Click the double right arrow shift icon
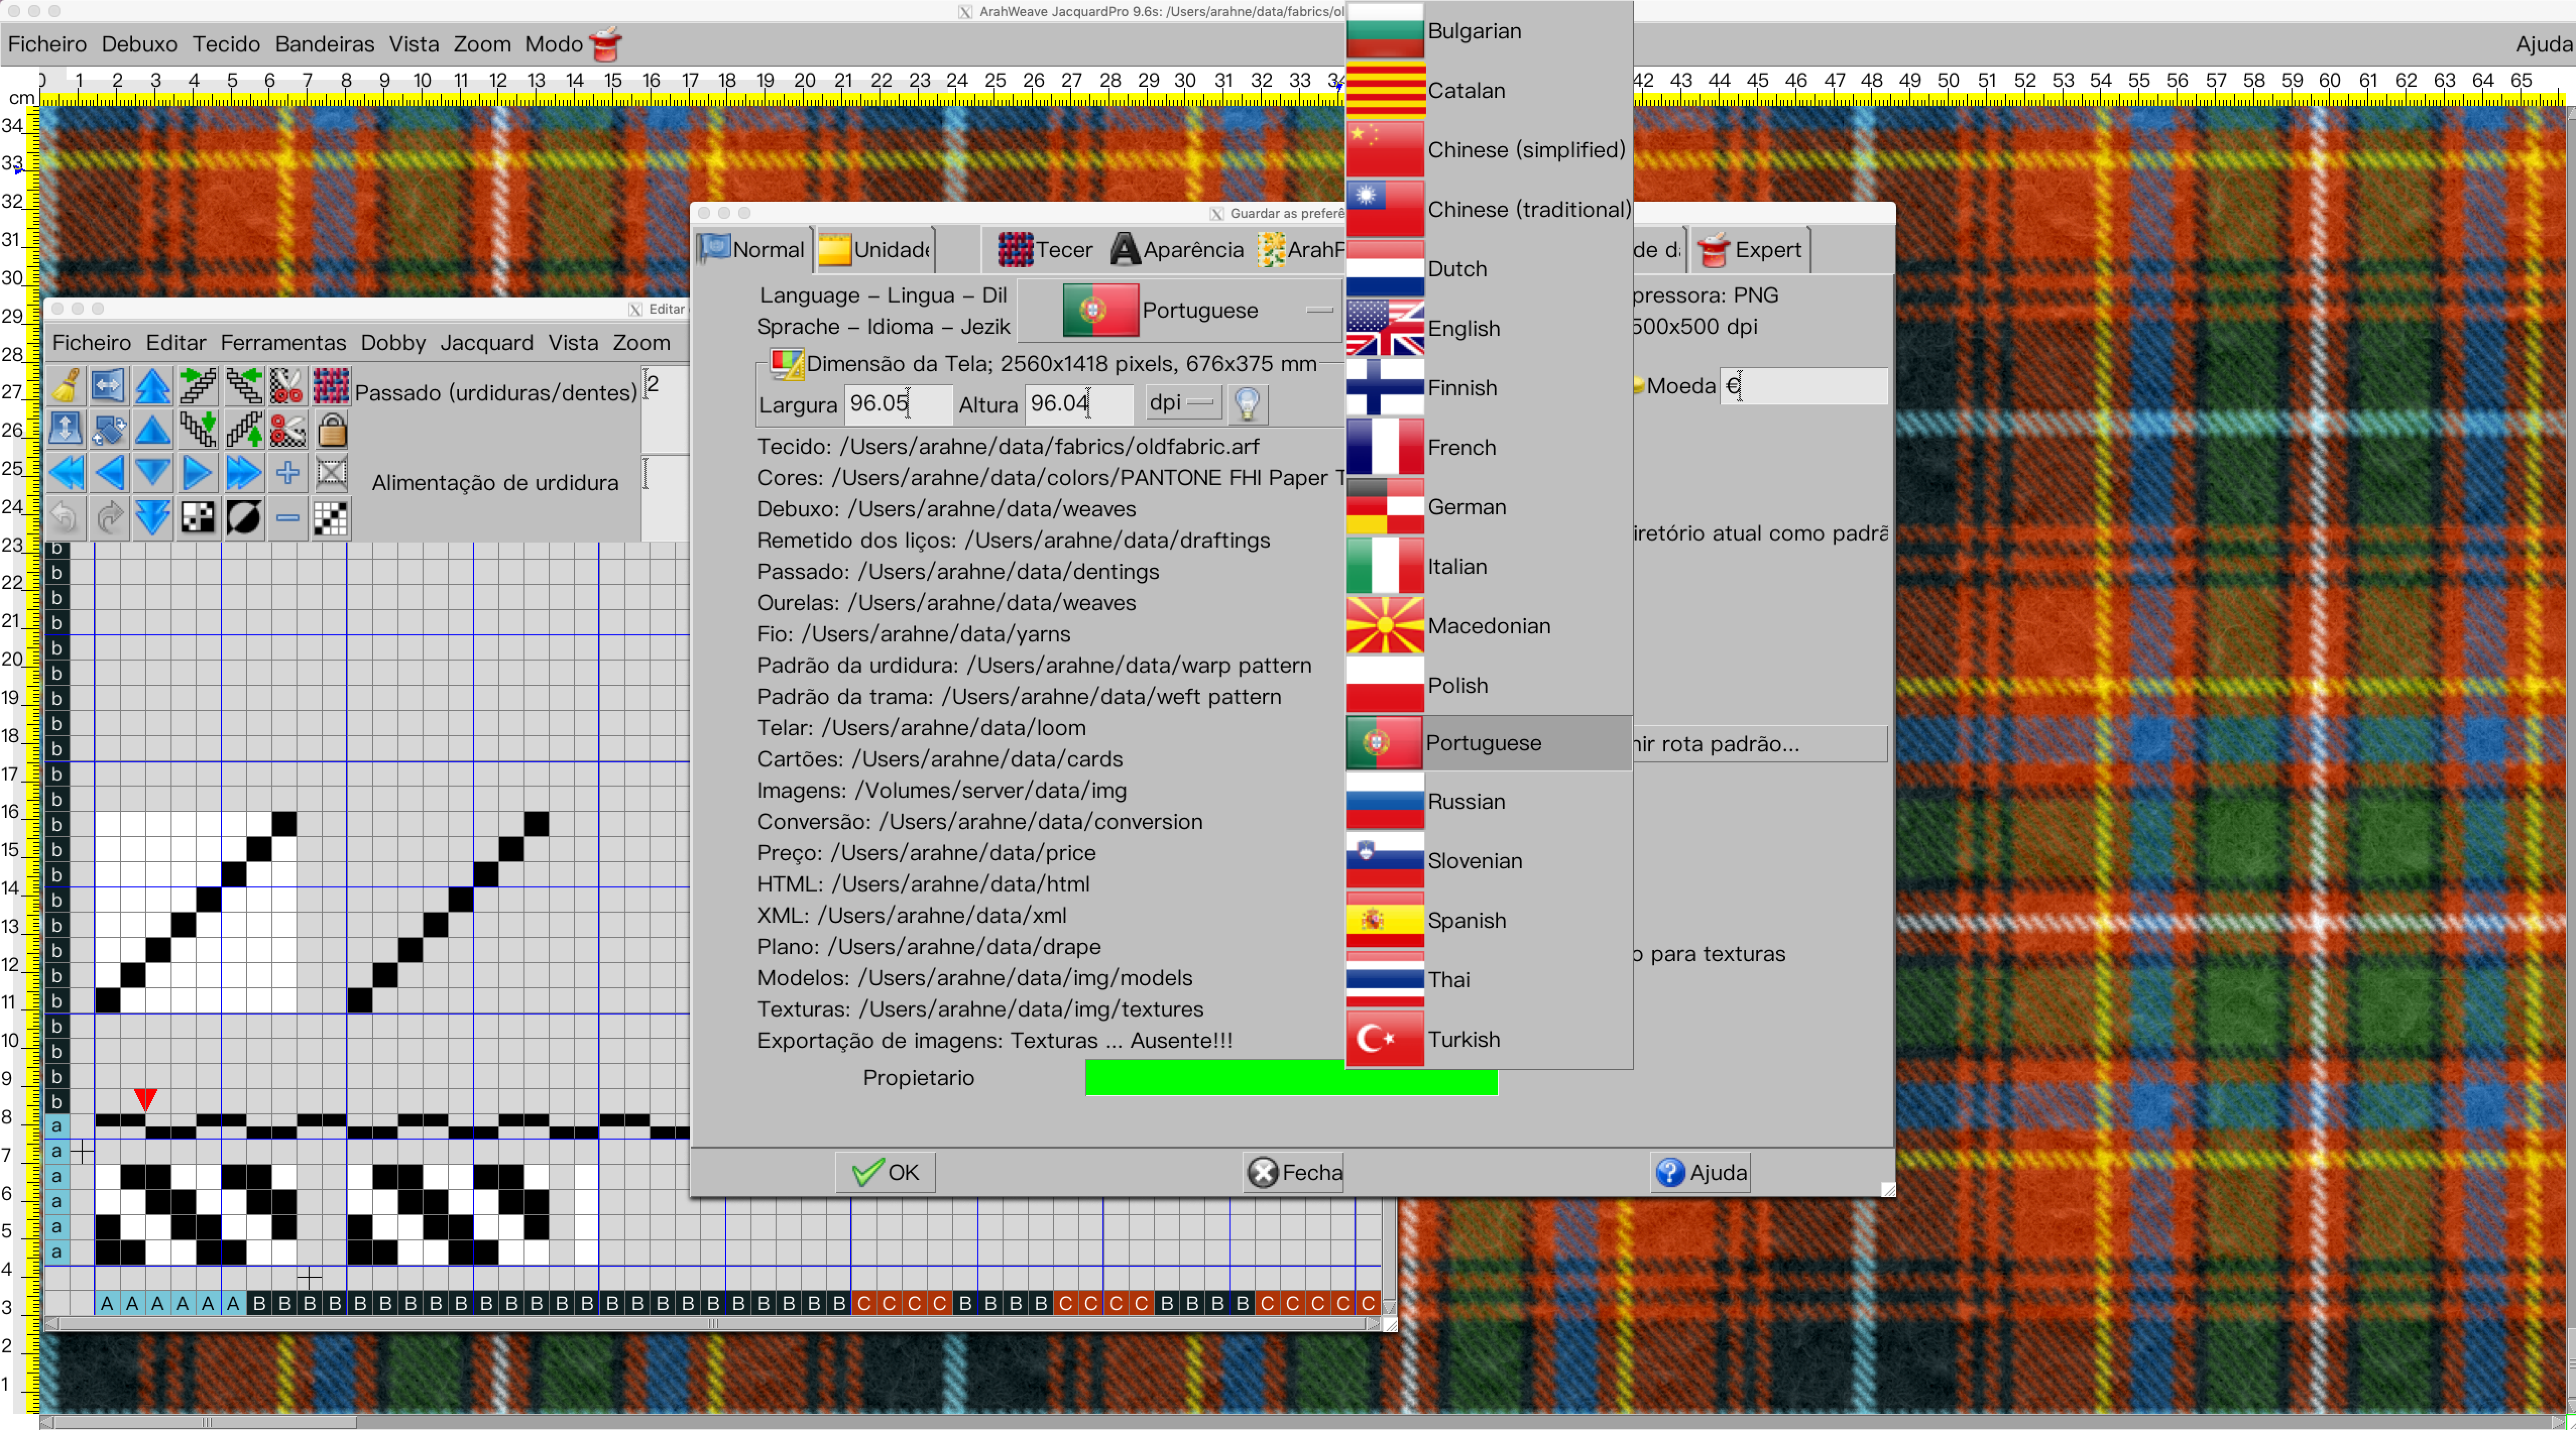Screen dimensions: 2576x1430 click(x=243, y=473)
